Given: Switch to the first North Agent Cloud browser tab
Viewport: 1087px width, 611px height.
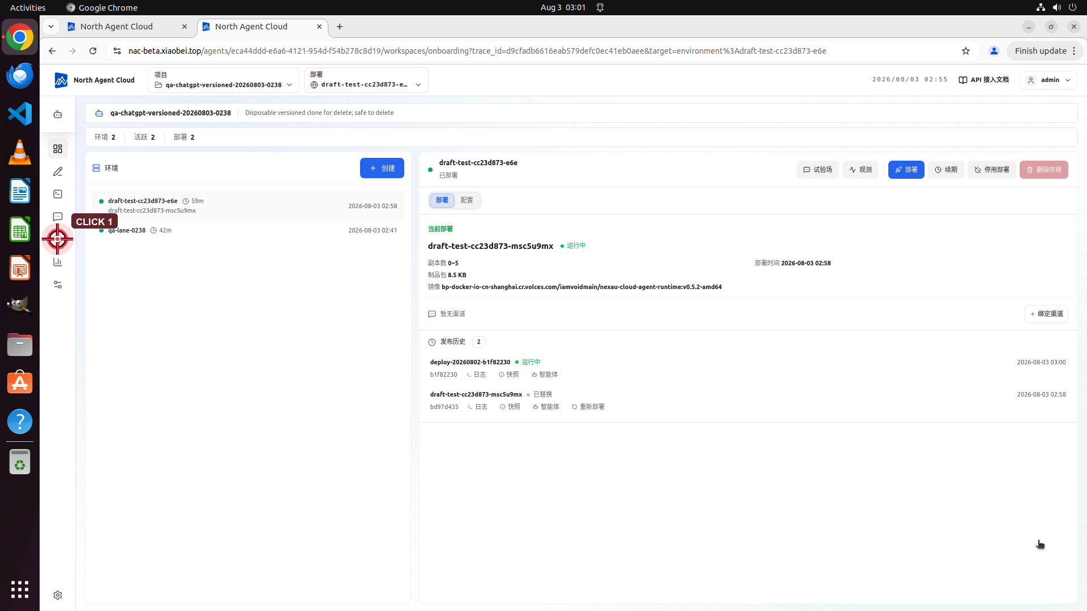Looking at the screenshot, I should pos(127,27).
